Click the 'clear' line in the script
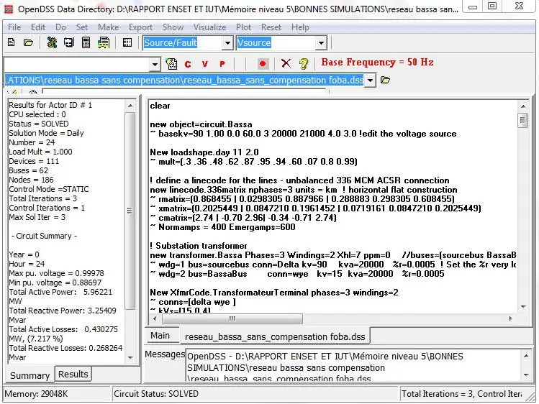539x404 pixels. tap(160, 106)
